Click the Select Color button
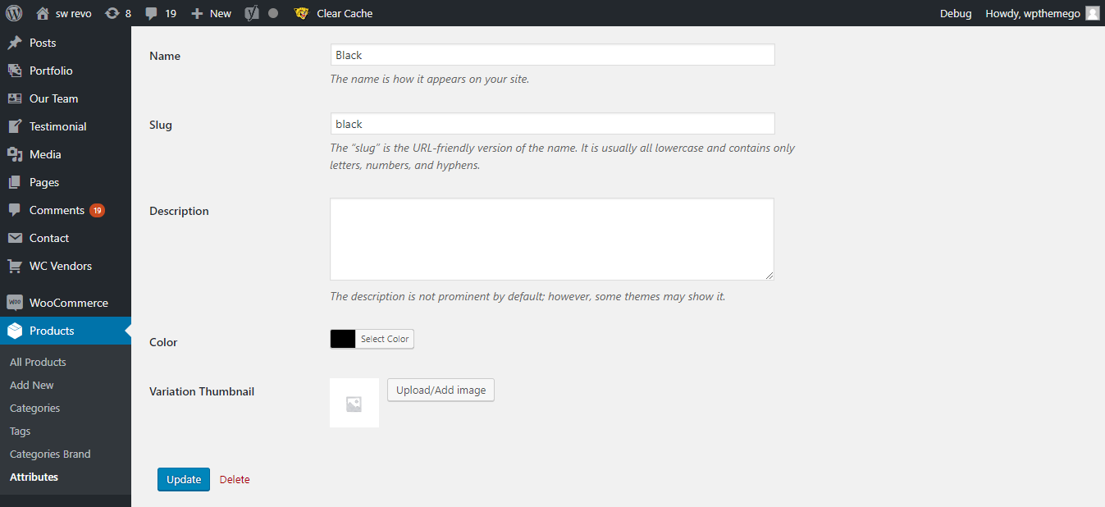Screen dimensions: 1105x507 tap(385, 339)
